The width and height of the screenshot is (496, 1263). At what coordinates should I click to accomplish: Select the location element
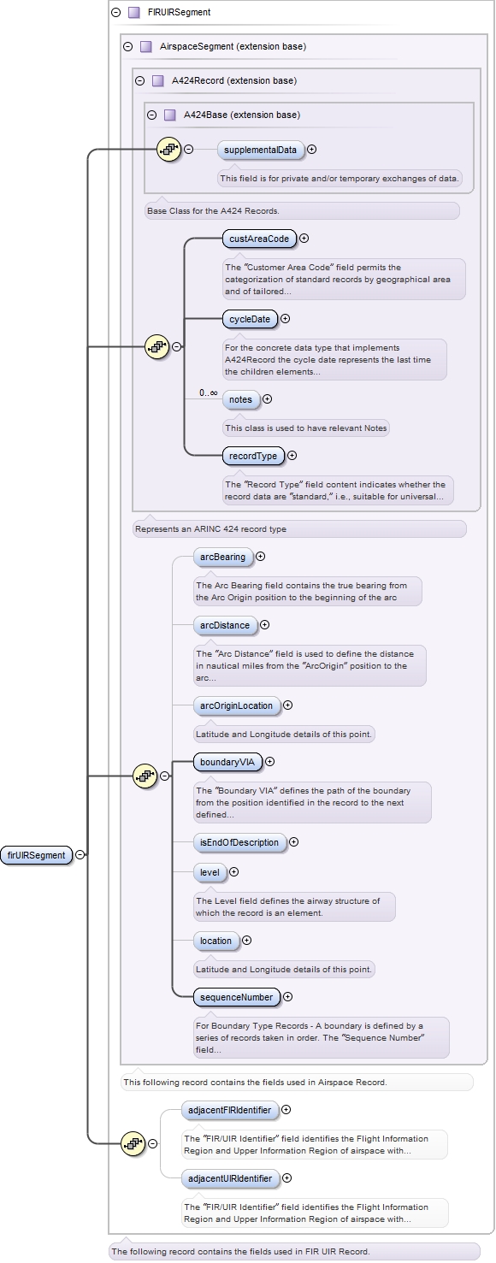coord(216,941)
